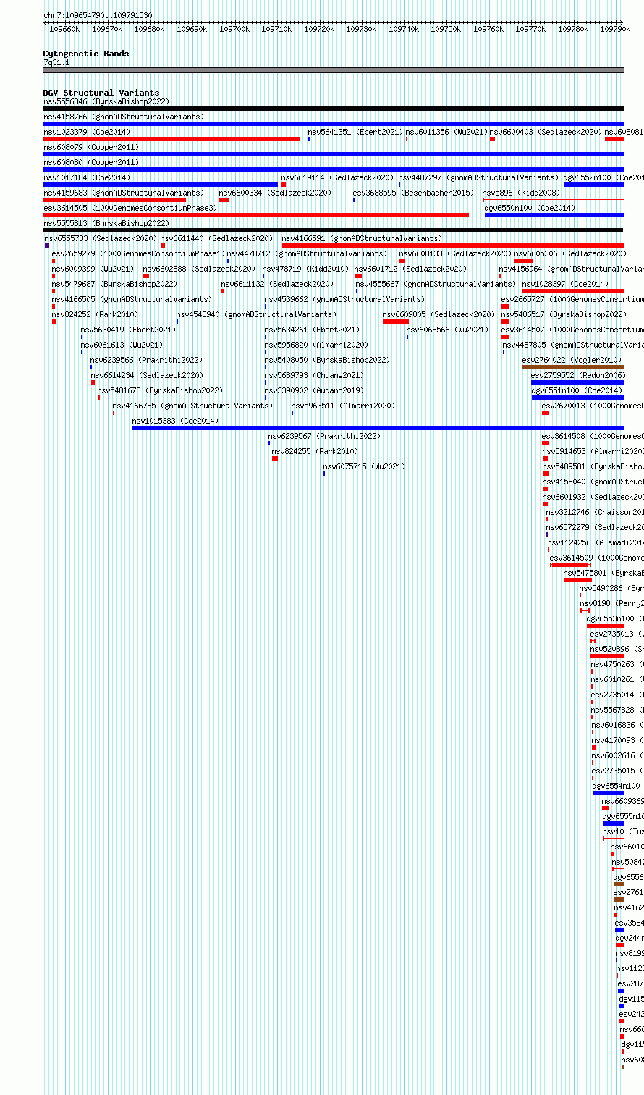Open nsv6239566 (Prakrithi2022) variant
644x1095 pixels.
coord(146,360)
